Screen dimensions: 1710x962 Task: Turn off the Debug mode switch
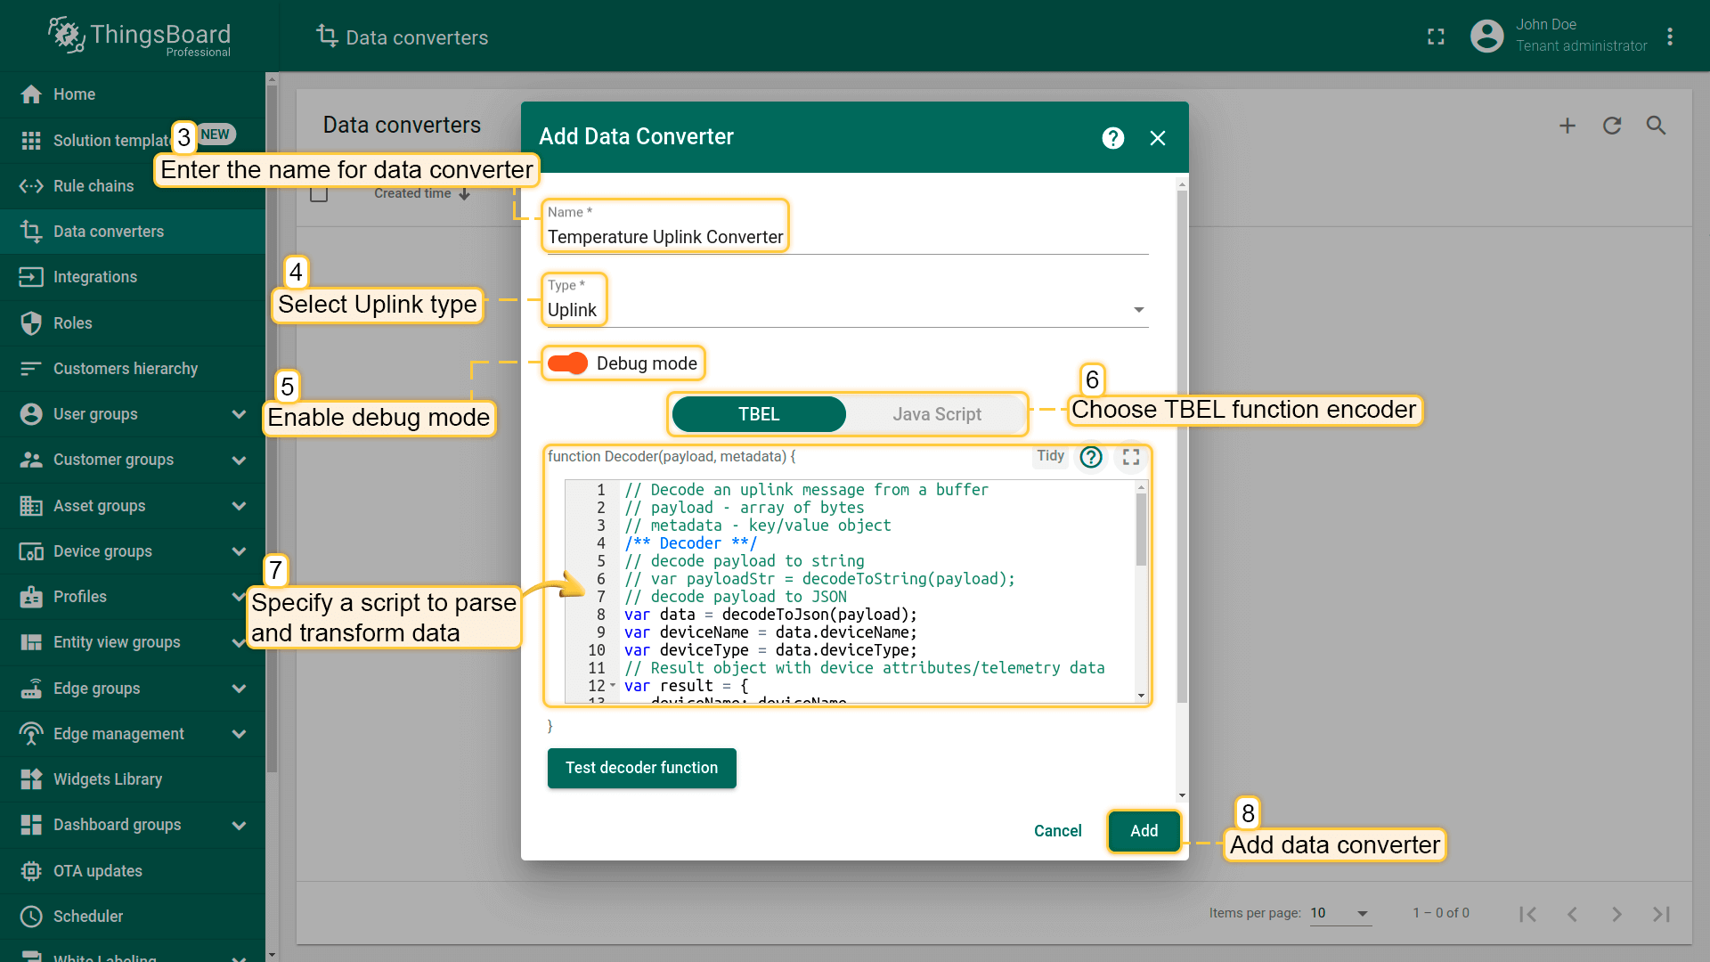click(567, 363)
